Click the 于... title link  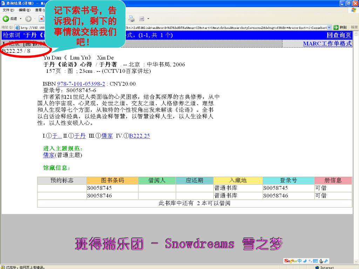point(57,136)
